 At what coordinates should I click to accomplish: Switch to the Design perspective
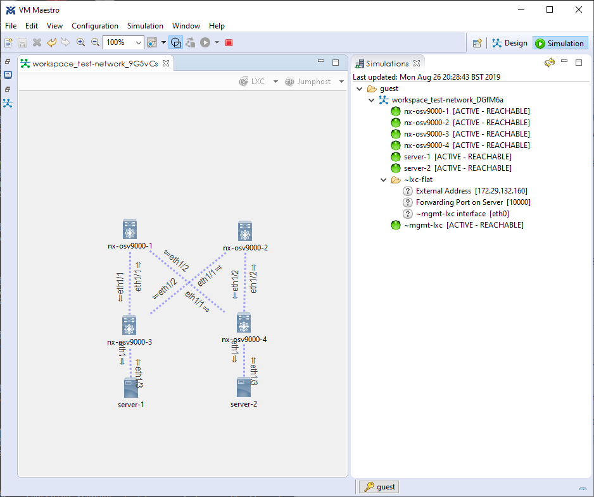pyautogui.click(x=510, y=43)
